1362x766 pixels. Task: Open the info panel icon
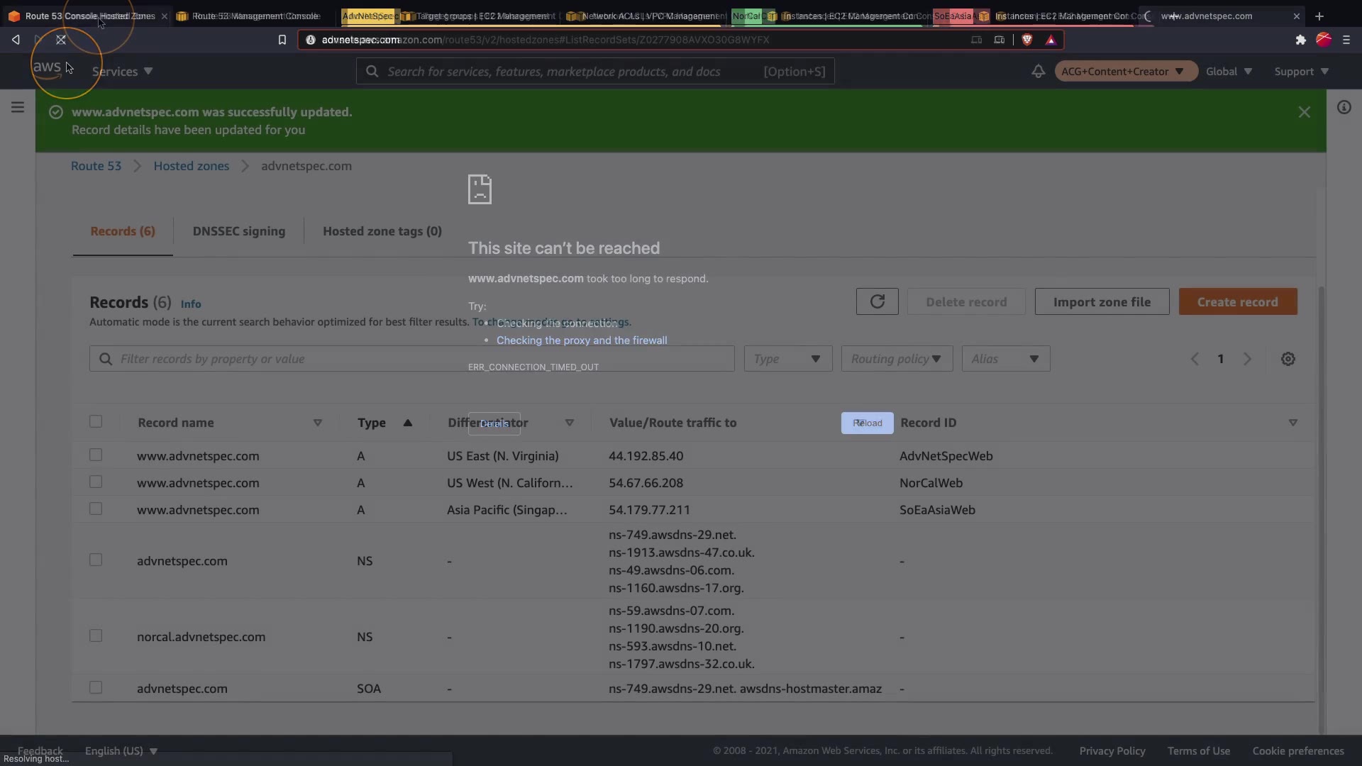[1344, 107]
